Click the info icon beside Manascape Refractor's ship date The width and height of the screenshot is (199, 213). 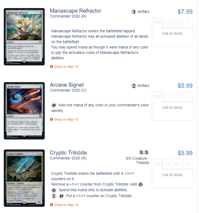(x=51, y=67)
